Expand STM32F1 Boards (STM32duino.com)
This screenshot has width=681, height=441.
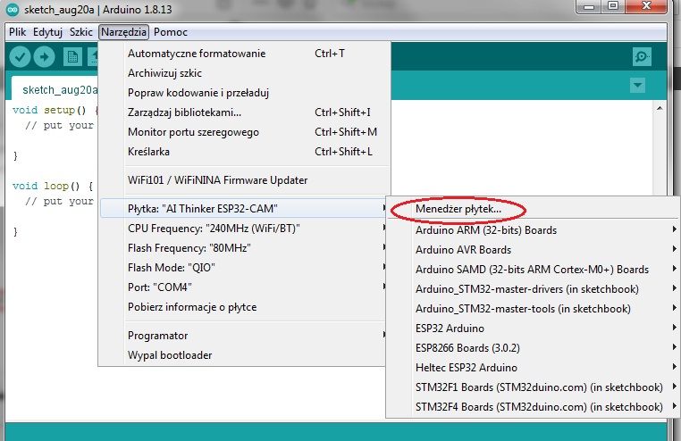point(534,387)
